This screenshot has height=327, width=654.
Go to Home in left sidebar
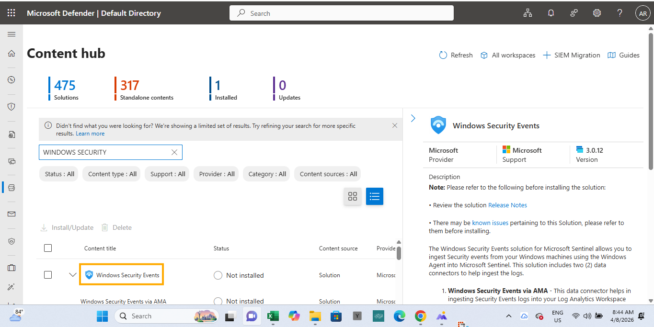tap(11, 54)
